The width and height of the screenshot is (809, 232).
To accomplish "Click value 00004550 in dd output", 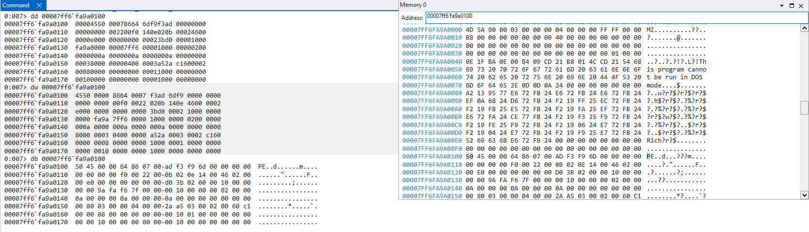I will coord(90,24).
